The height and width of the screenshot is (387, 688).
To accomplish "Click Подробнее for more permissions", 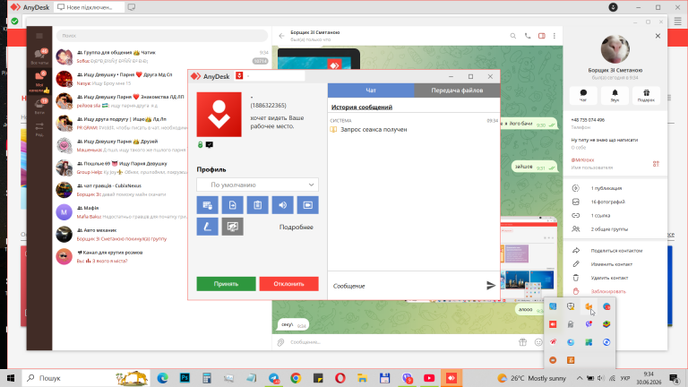I will tap(297, 227).
